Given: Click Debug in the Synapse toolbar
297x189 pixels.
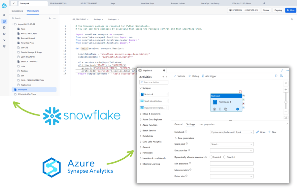Looking at the screenshot, I should pos(194,76).
